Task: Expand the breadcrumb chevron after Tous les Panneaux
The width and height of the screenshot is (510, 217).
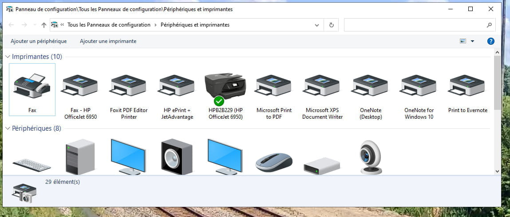Action: (x=155, y=25)
